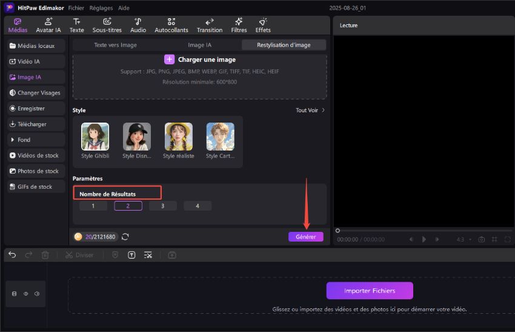This screenshot has height=332, width=515.
Task: Open the Avatar IA tool
Action: point(48,25)
